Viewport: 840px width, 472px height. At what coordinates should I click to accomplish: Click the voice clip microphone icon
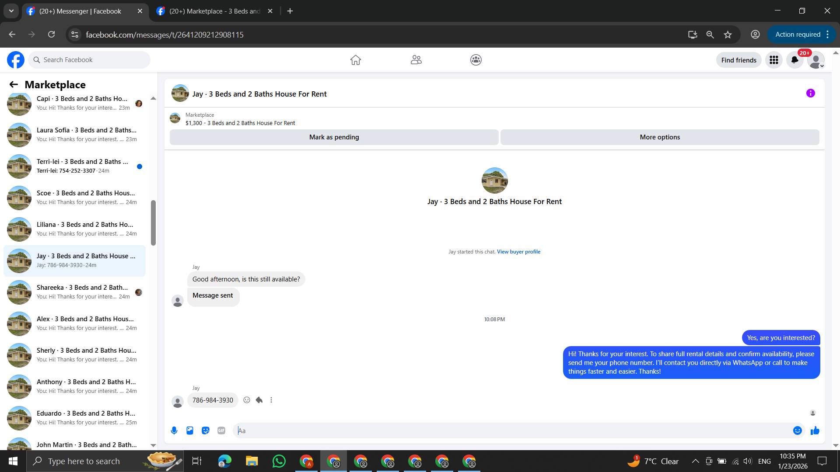(174, 430)
